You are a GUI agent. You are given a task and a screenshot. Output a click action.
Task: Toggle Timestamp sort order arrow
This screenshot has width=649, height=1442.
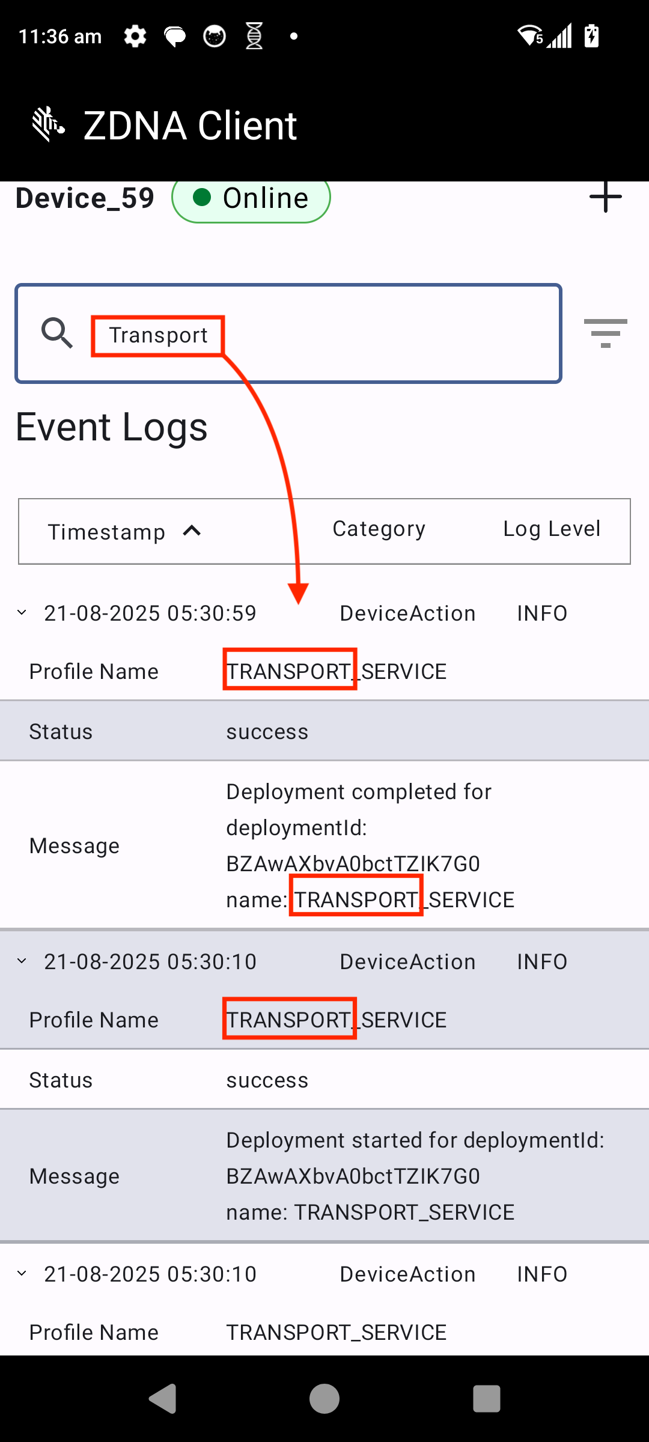[192, 531]
